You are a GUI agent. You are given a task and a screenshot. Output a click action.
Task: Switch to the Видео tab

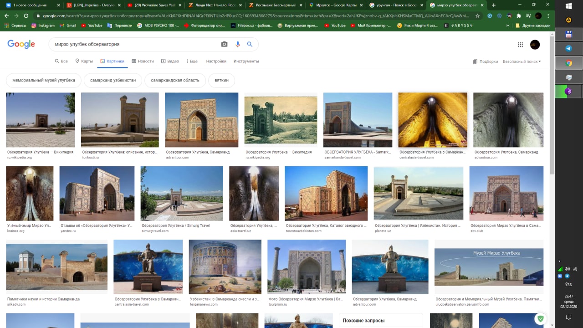coord(170,61)
